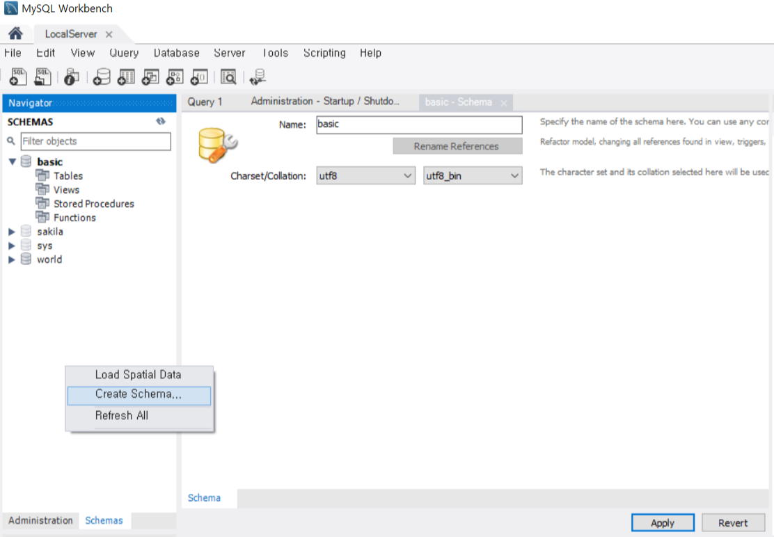This screenshot has width=774, height=537.
Task: Create new schema toolbar icon
Action: coord(101,77)
